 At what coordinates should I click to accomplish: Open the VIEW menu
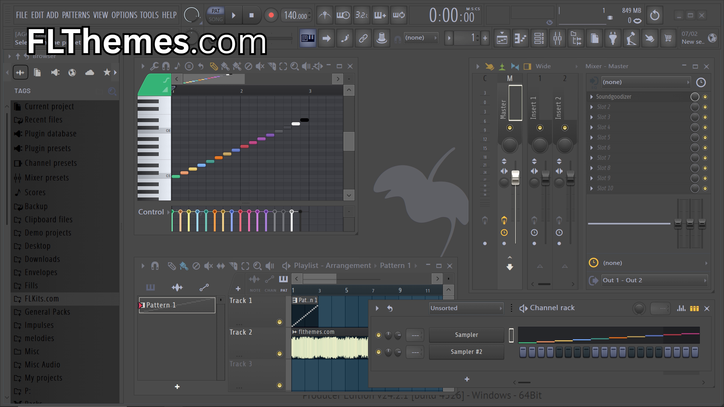(101, 15)
